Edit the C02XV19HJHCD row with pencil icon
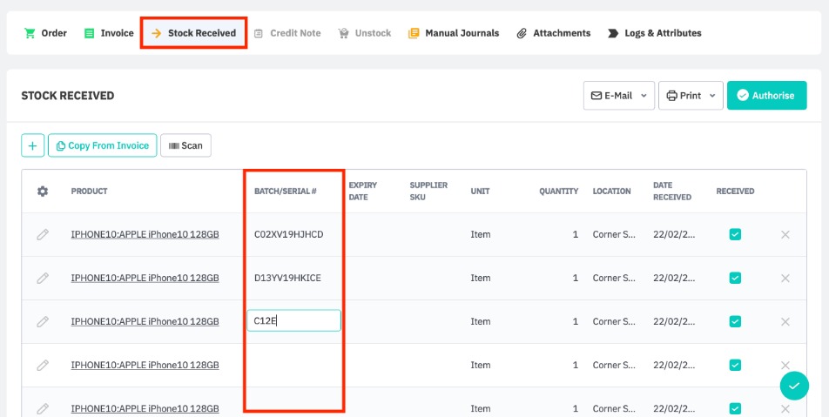 click(43, 235)
